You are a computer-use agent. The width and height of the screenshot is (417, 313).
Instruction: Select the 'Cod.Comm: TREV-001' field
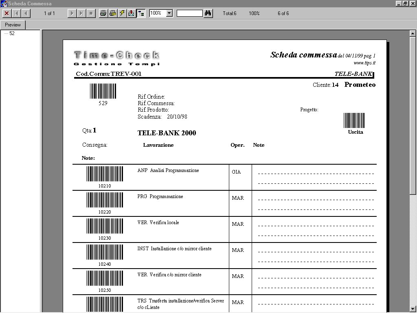(x=108, y=74)
